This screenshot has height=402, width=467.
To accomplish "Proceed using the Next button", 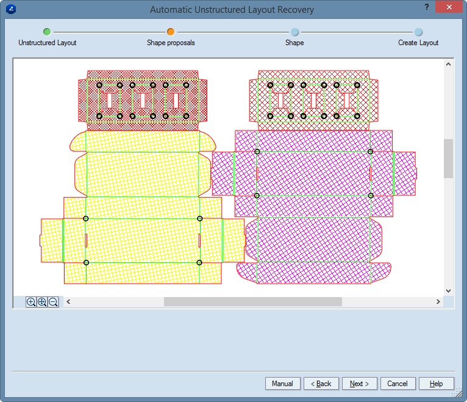I will (x=359, y=384).
